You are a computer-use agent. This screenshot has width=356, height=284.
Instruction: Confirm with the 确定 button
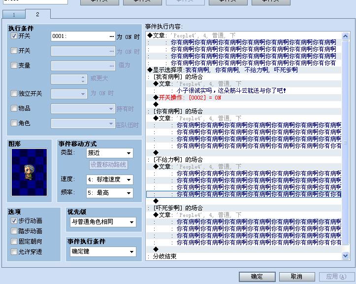[x=257, y=277]
